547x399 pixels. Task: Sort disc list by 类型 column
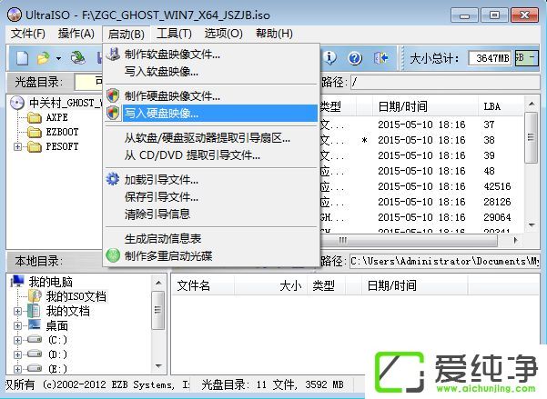tap(338, 106)
